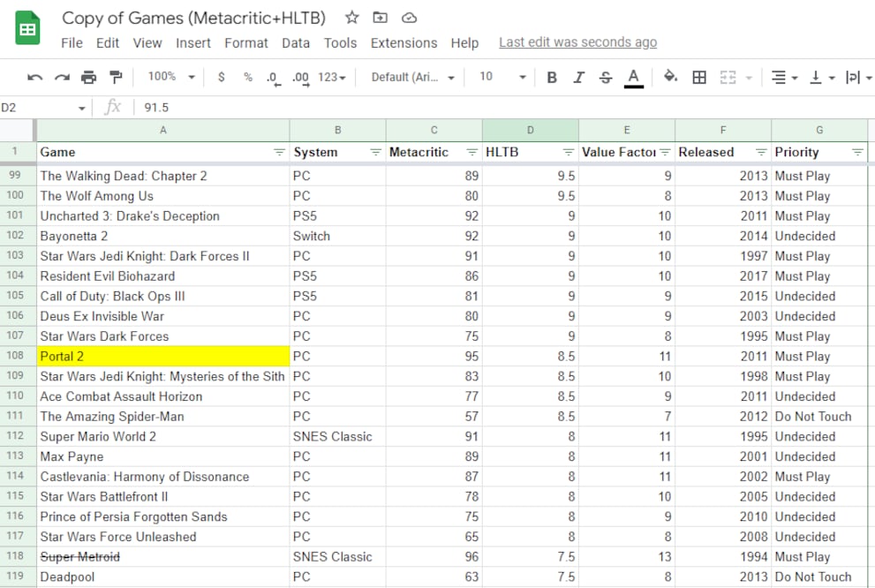
Task: Open the font size 10 dropdown
Action: (502, 77)
